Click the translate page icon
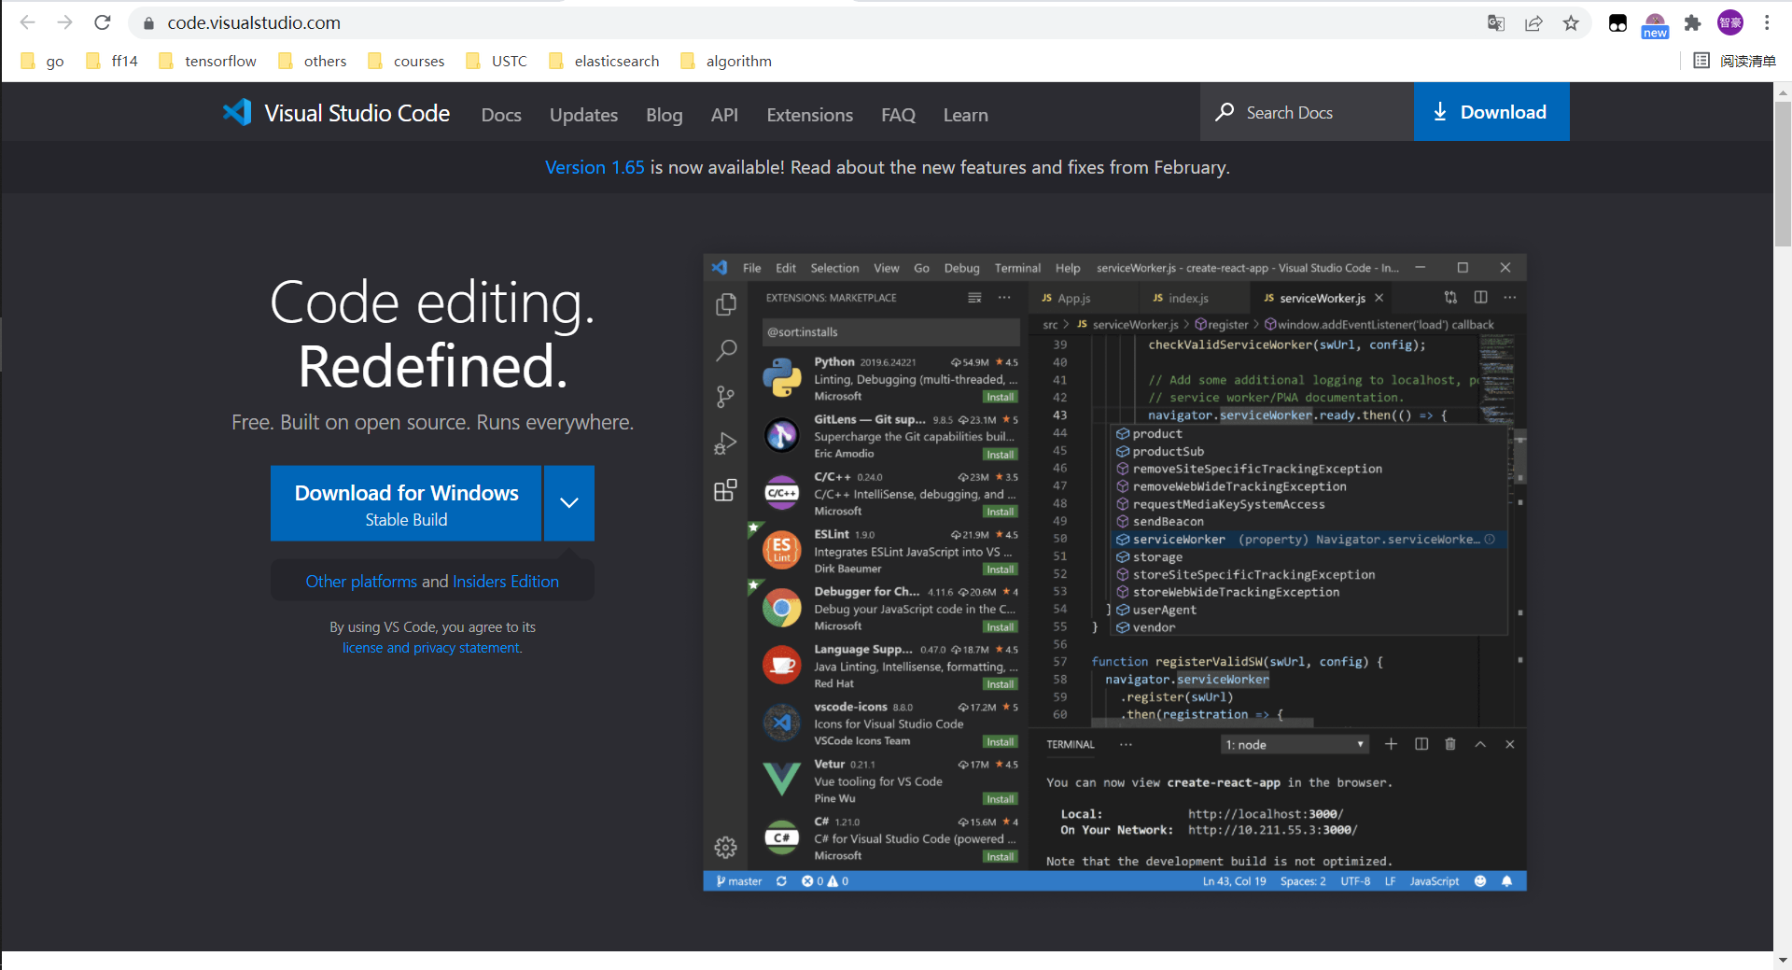 point(1495,23)
